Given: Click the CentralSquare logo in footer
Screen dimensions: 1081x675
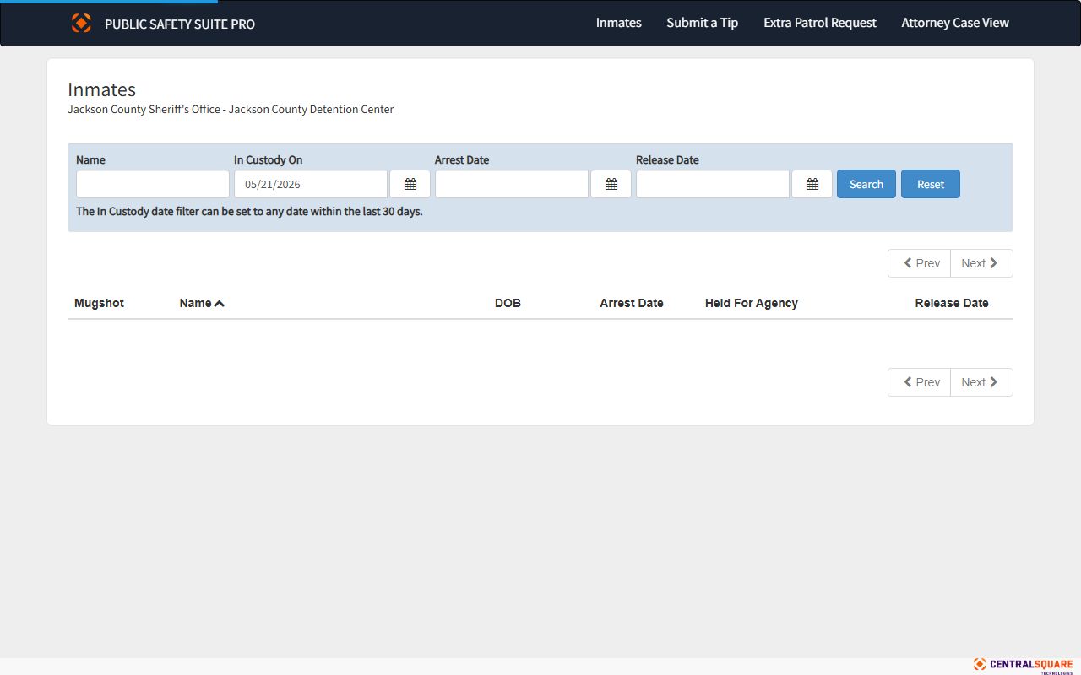Looking at the screenshot, I should pos(1023,665).
